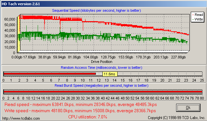The height and width of the screenshot is (121, 207).
Task: Click the TCD Labs copyright notice
Action: 176,118
